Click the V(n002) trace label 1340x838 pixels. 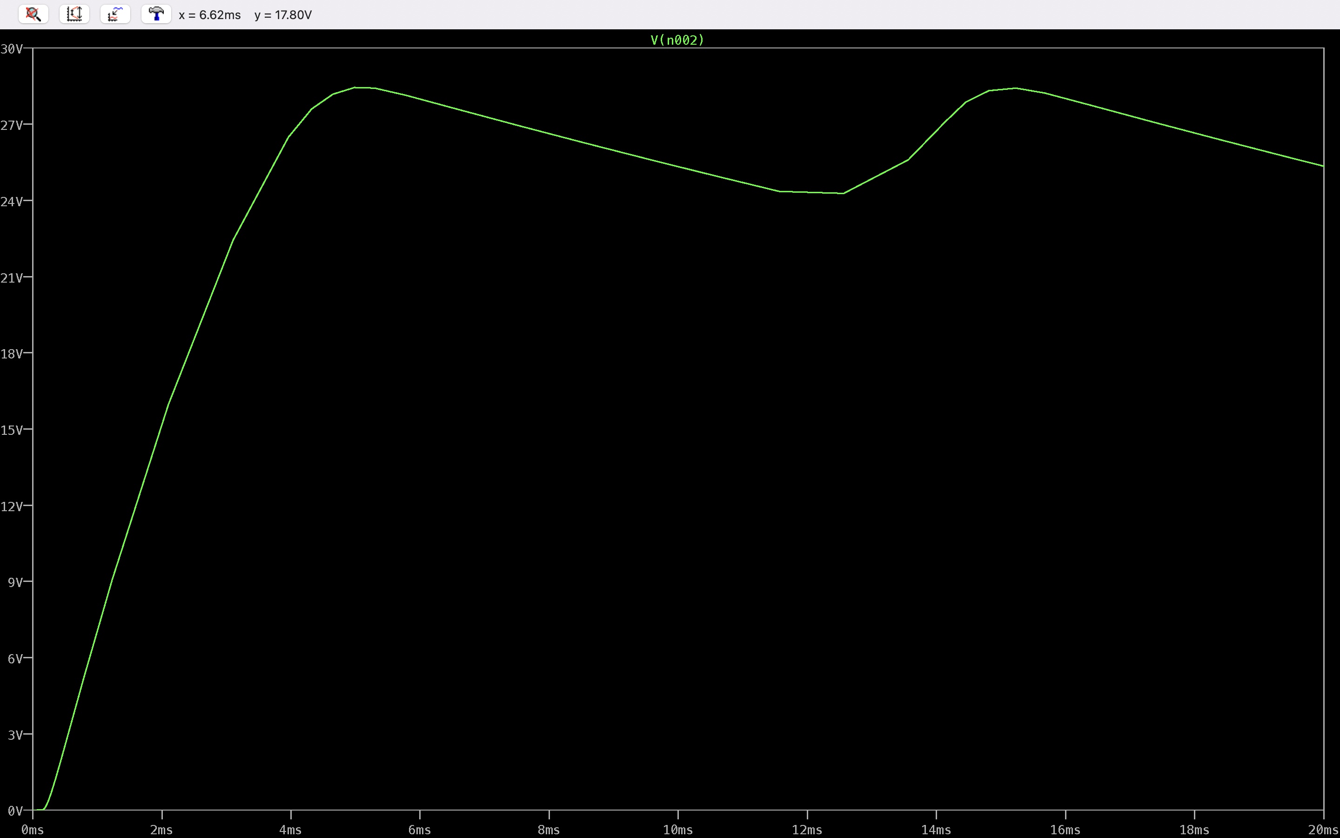pos(677,40)
